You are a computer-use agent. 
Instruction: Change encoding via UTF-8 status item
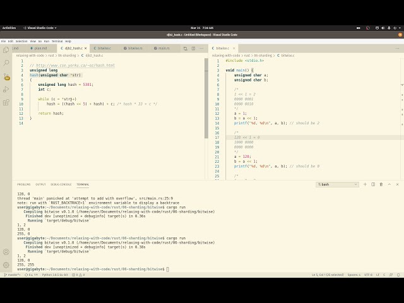[368, 275]
